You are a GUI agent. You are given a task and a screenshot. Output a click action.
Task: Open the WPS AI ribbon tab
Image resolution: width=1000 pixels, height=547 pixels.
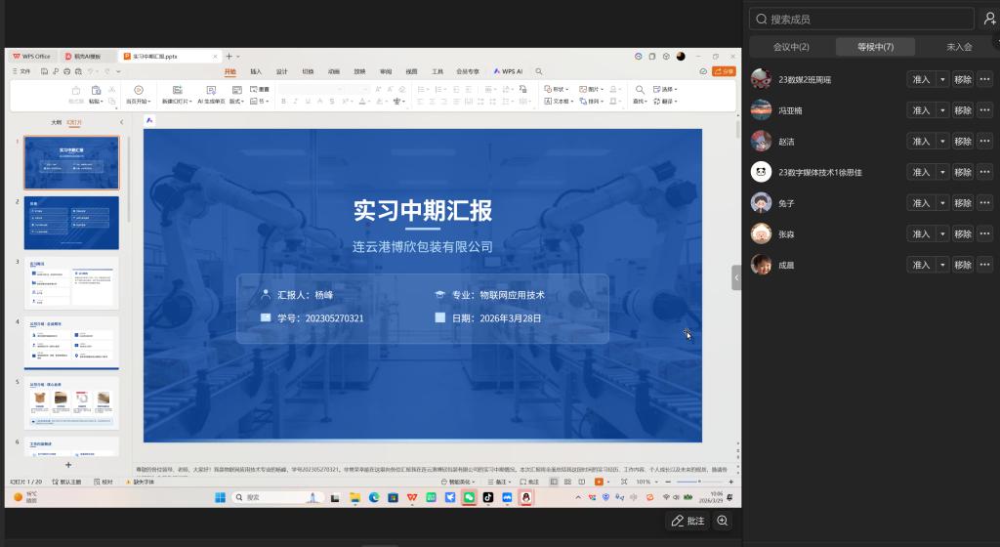(x=509, y=71)
